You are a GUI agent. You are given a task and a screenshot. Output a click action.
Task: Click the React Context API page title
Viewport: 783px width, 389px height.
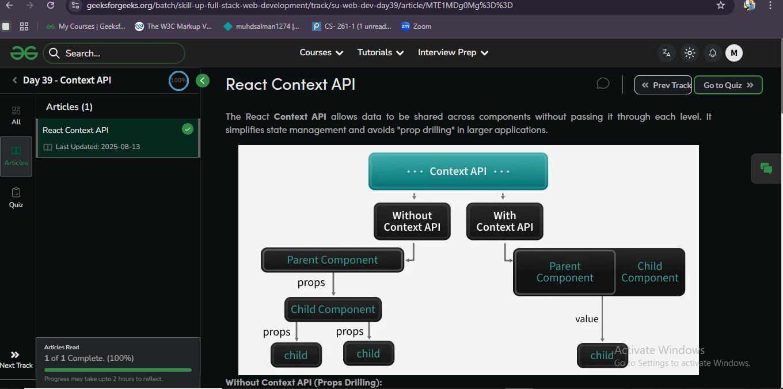[291, 85]
